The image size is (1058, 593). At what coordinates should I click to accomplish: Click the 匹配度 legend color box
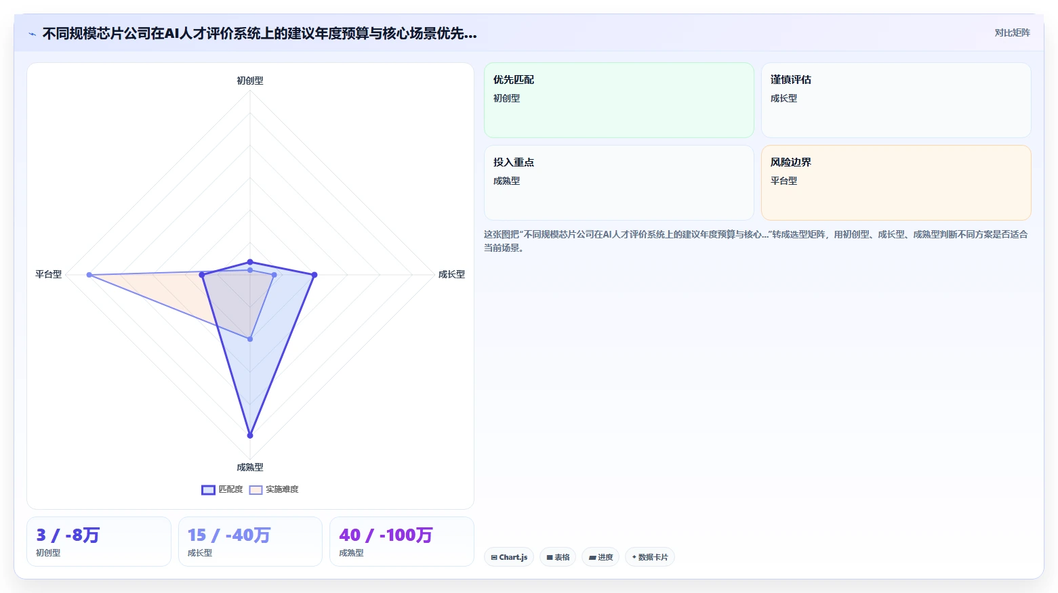click(208, 490)
